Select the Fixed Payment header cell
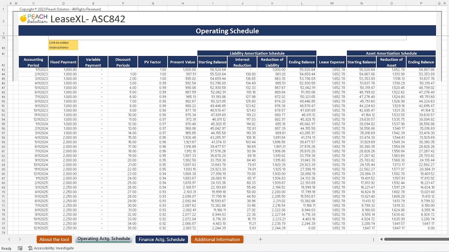This screenshot has height=252, width=449. click(x=63, y=62)
